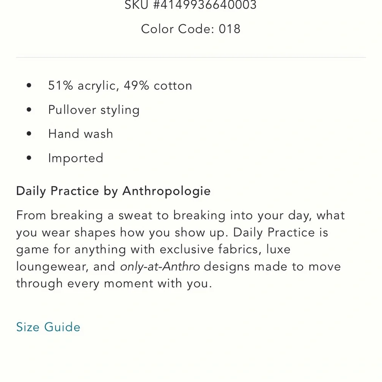The height and width of the screenshot is (382, 382).
Task: Click the horizontal divider below Color Code
Action: point(191,58)
